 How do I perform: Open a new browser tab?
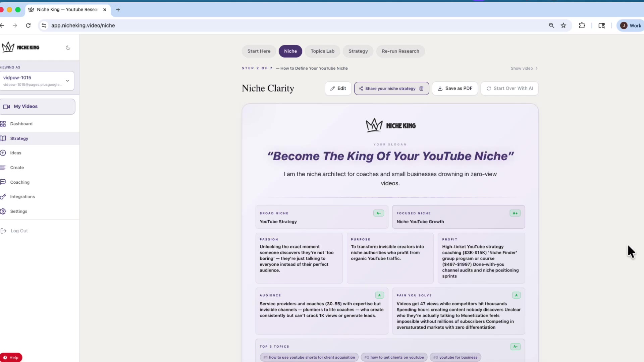tap(118, 10)
